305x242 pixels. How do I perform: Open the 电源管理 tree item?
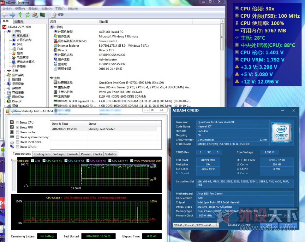pyautogui.click(x=22, y=57)
